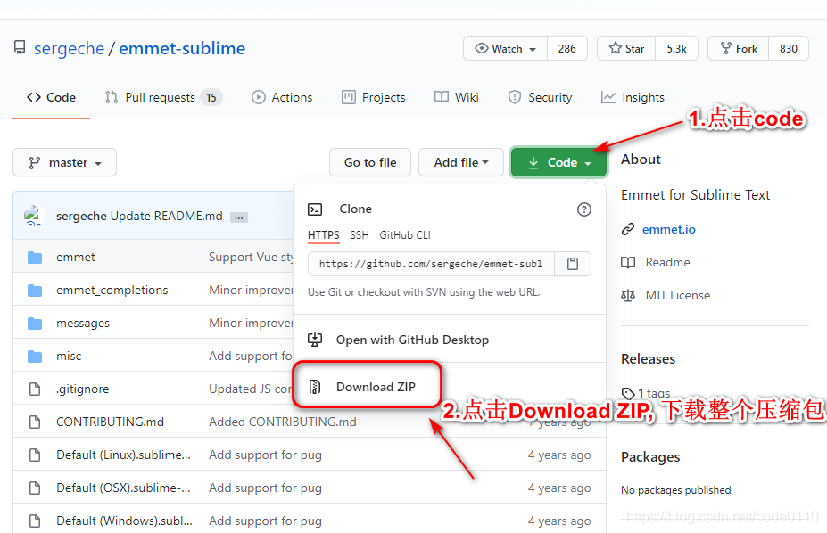The width and height of the screenshot is (827, 533).
Task: Select the SSH clone tab
Action: 360,235
